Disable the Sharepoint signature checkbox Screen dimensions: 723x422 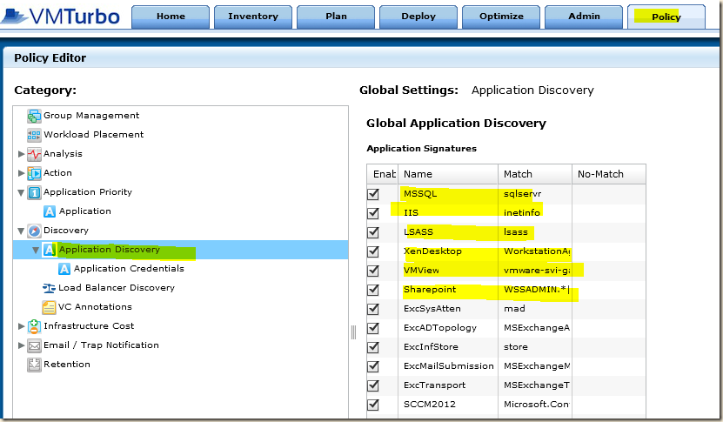click(x=373, y=290)
